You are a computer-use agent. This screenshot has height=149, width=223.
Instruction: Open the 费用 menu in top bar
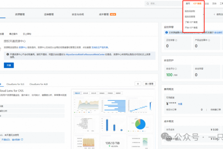coord(188,4)
